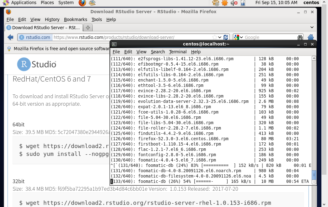Open terminal Edit menu
Screen dimensions: 328x207
128,52
